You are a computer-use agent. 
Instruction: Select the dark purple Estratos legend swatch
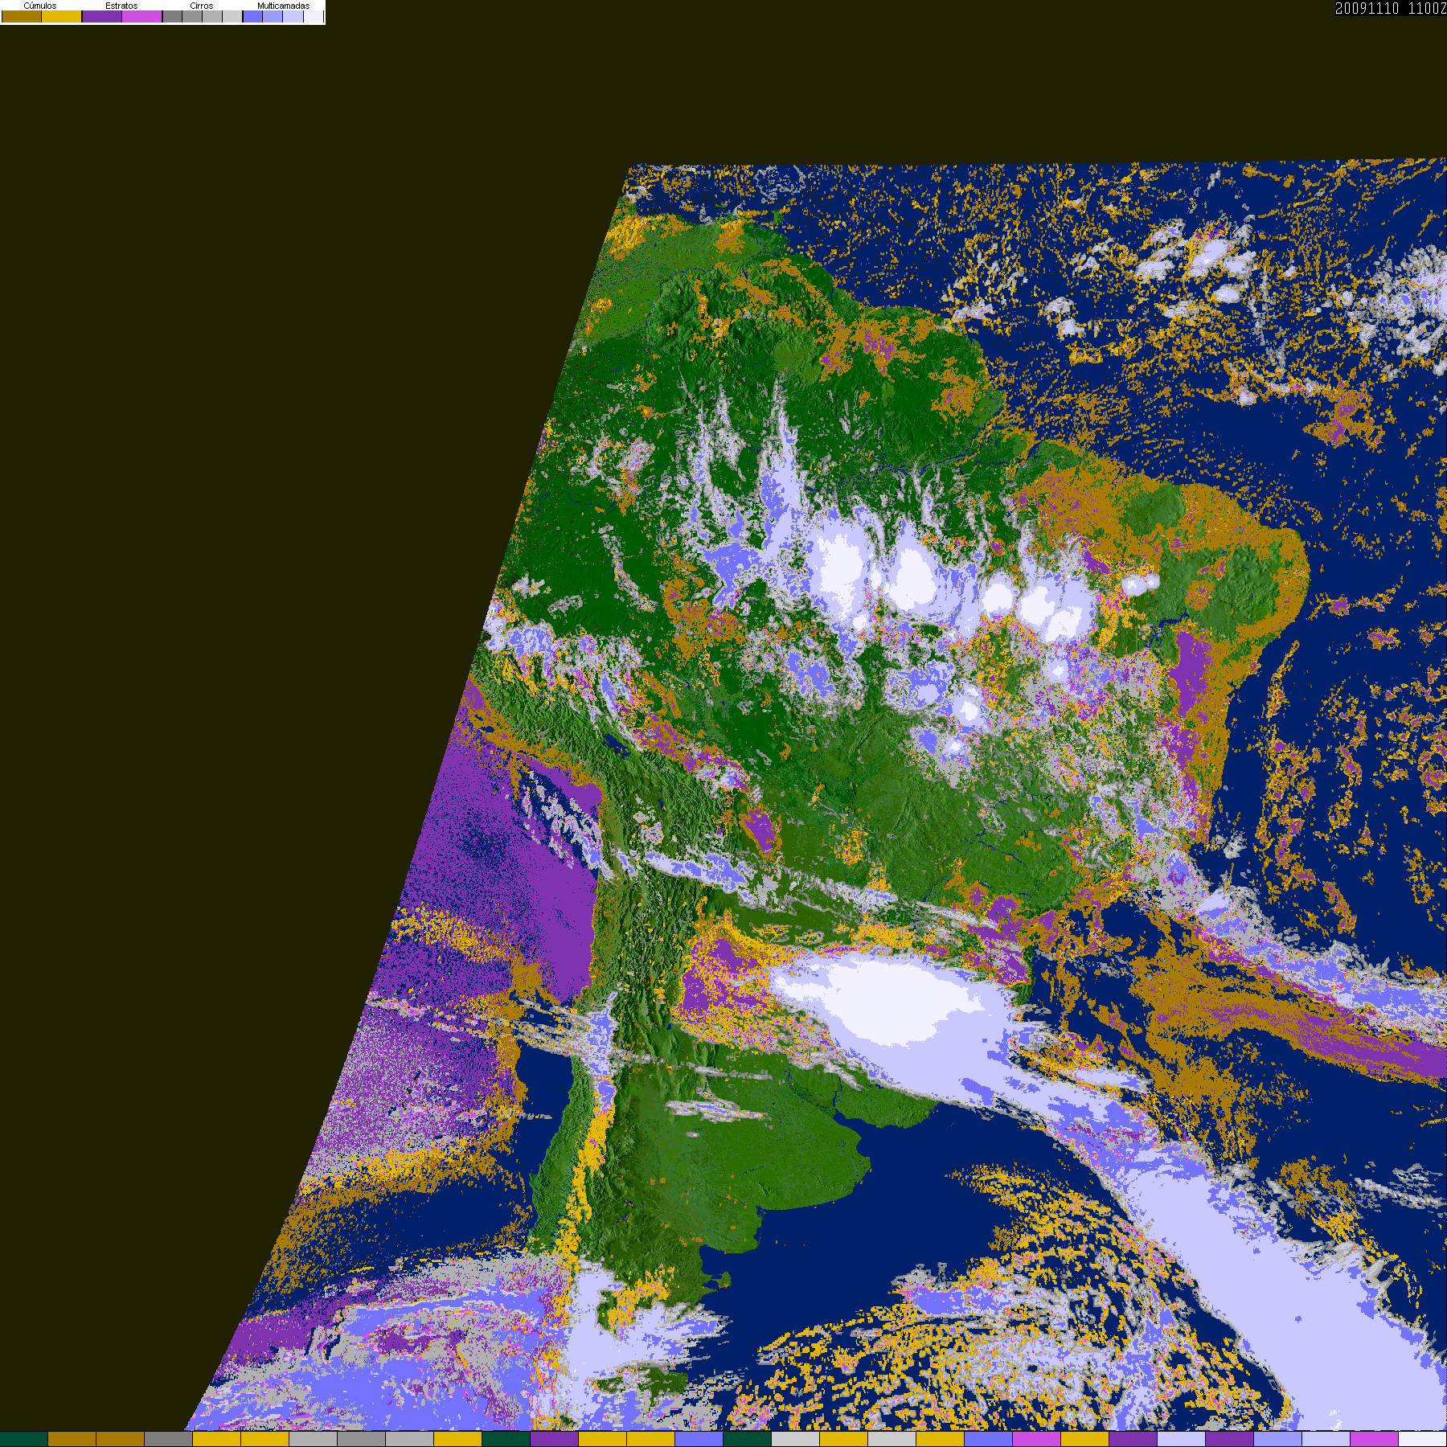[x=102, y=16]
